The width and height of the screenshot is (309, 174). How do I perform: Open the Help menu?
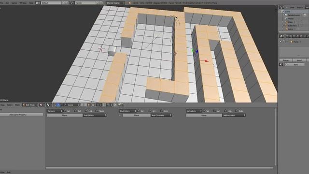coord(31,3)
